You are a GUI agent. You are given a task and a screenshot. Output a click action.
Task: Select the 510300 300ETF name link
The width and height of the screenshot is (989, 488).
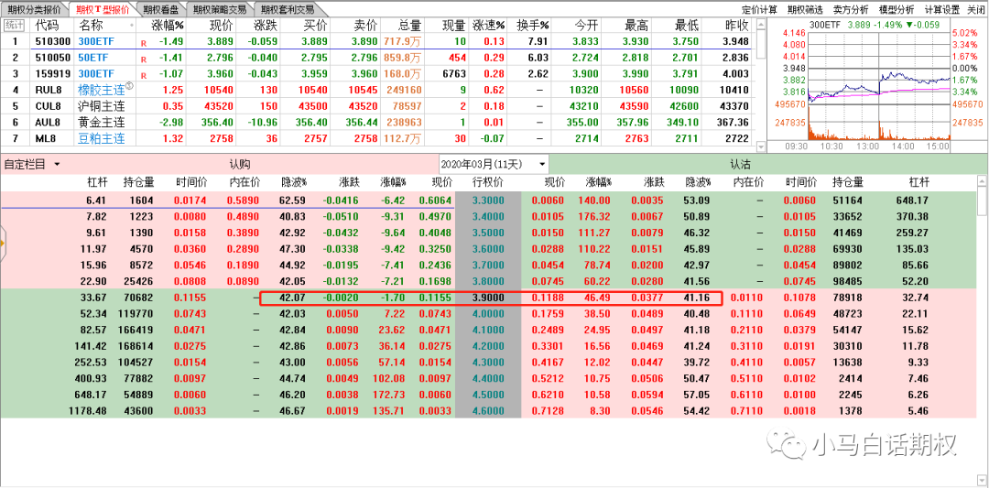(96, 41)
